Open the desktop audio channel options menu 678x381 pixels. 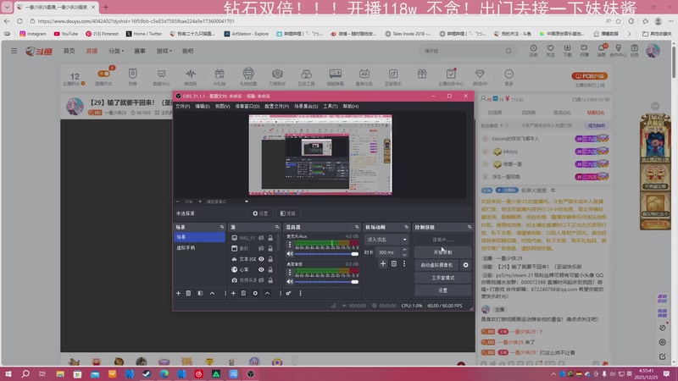point(290,273)
